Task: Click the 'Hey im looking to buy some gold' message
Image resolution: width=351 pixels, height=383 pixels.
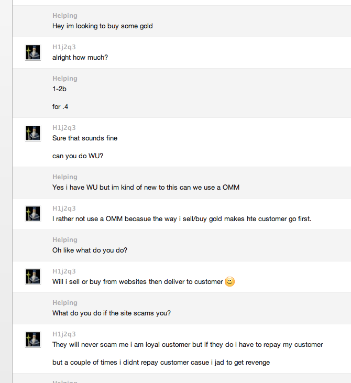Action: tap(103, 26)
